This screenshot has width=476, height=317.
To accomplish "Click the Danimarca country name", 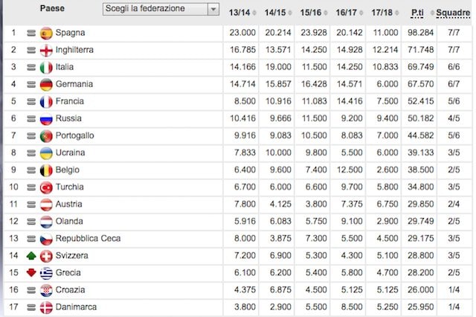I will click(76, 307).
